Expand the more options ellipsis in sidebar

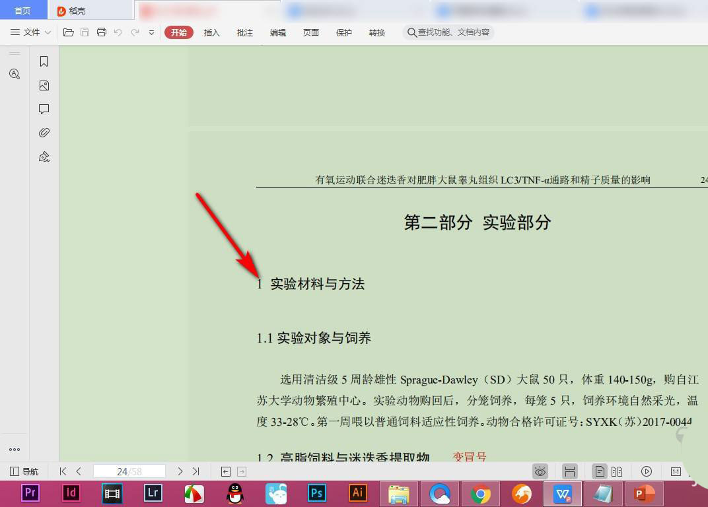[x=15, y=450]
